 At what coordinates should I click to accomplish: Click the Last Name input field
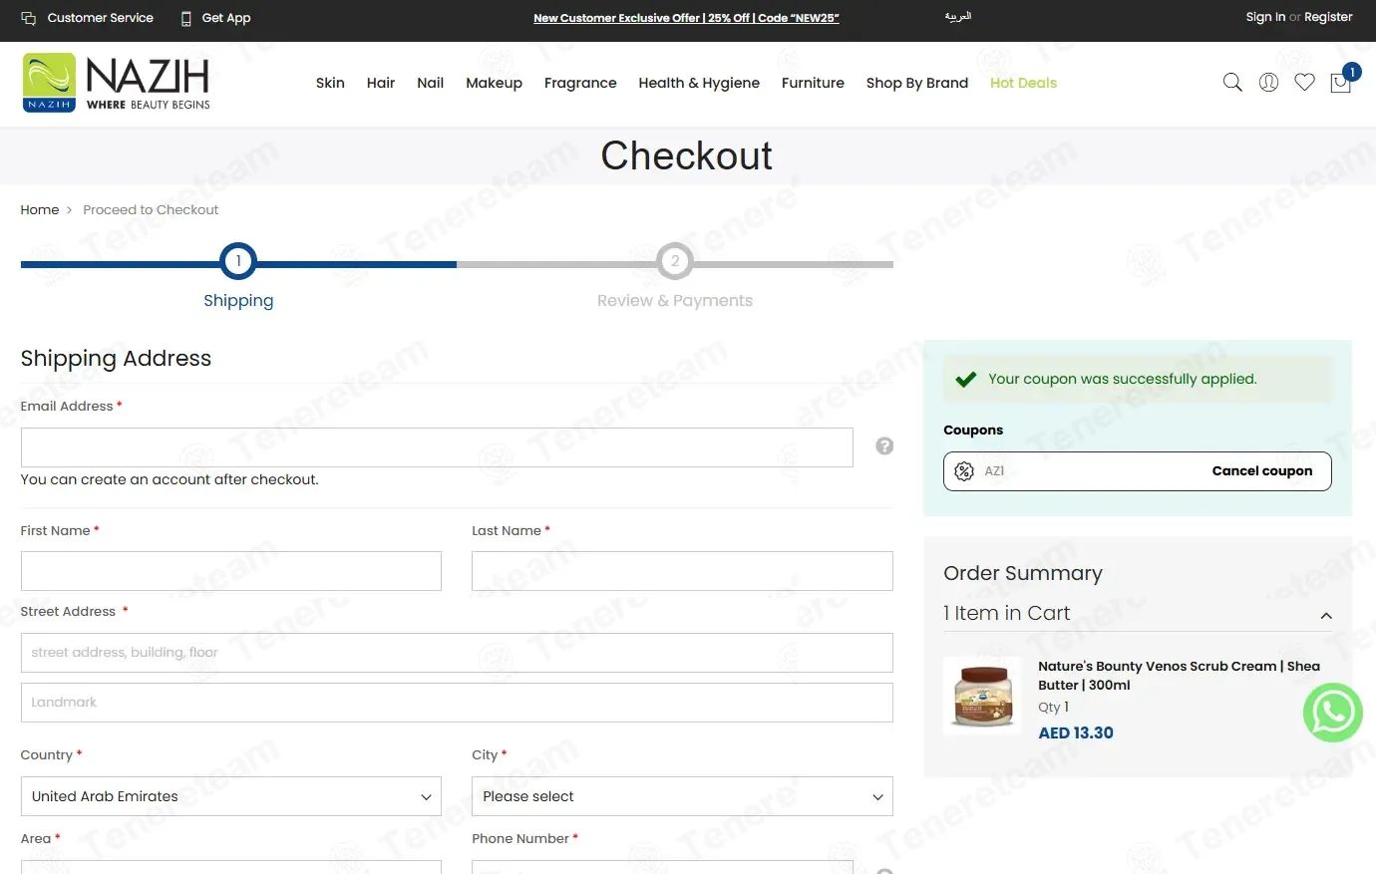[682, 571]
